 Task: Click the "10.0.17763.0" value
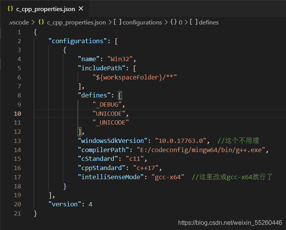pyautogui.click(x=180, y=141)
